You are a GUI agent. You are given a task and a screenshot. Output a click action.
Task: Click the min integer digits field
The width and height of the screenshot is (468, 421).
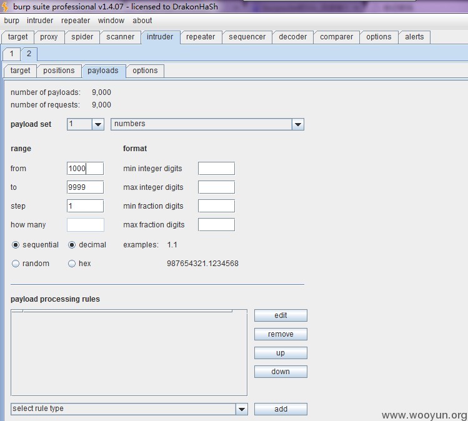pos(216,169)
